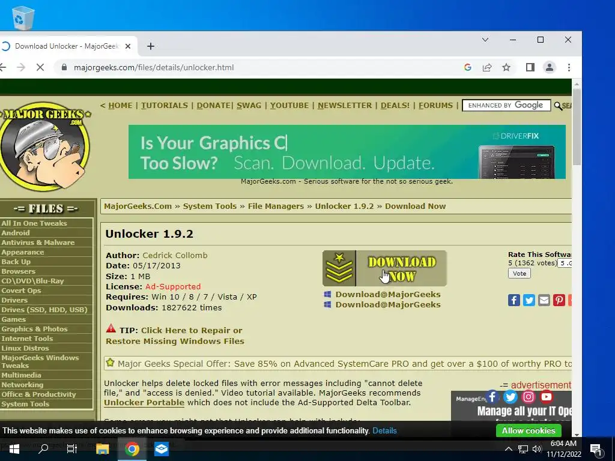
Task: Open the cookie Details link
Action: (384, 431)
